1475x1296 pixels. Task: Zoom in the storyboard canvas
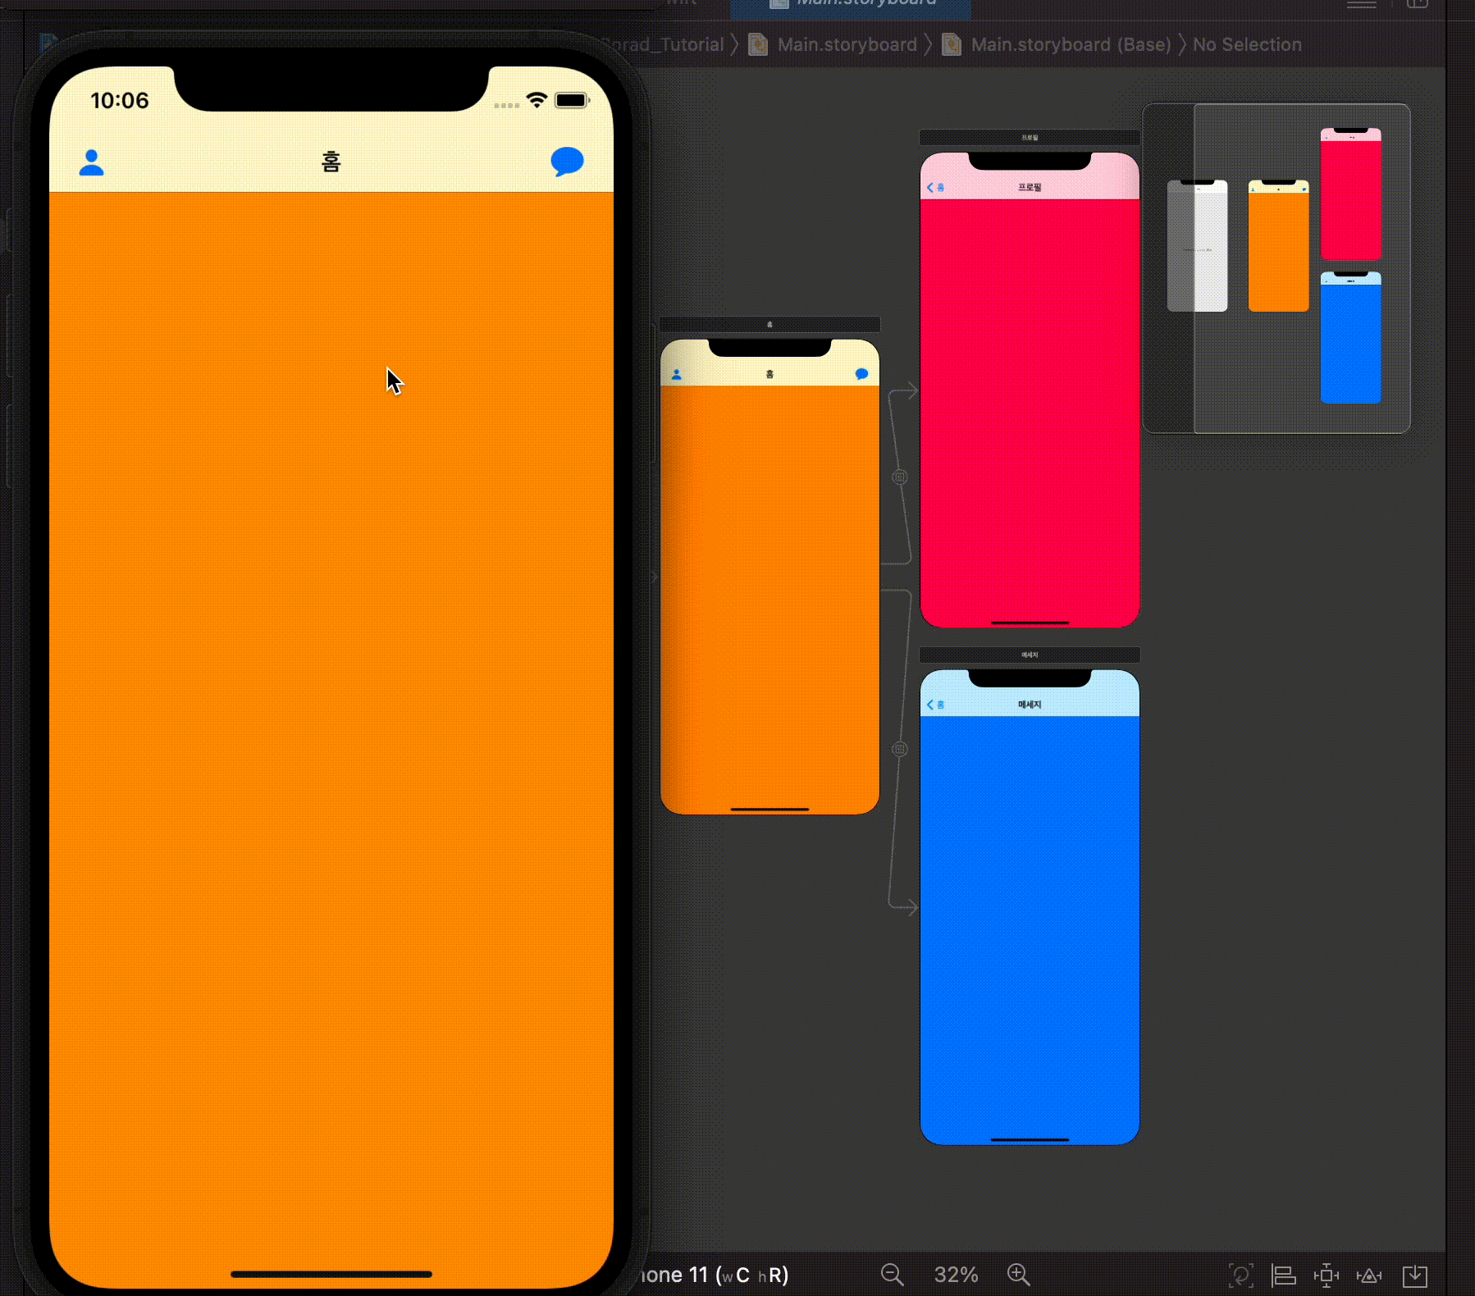click(x=1018, y=1275)
